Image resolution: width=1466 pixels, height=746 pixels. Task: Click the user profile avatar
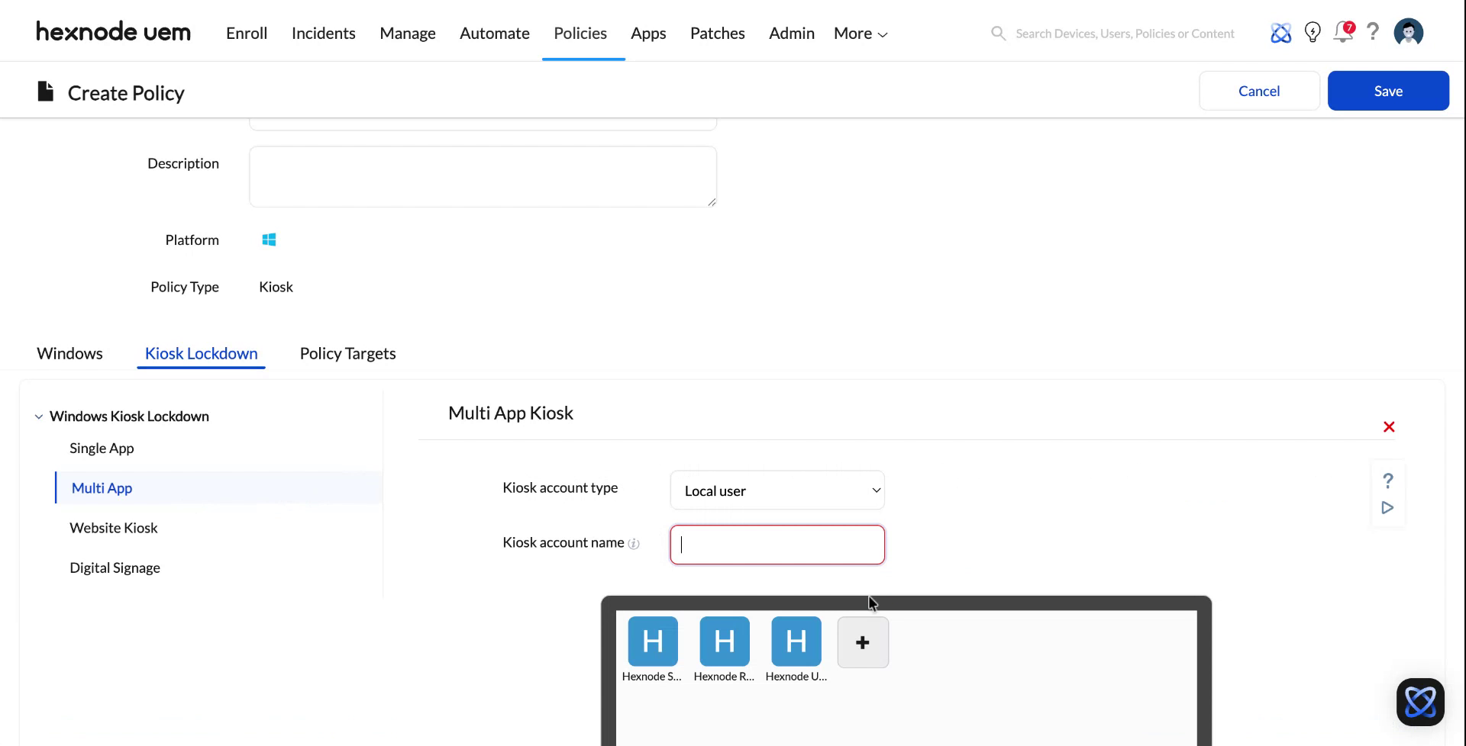tap(1408, 32)
